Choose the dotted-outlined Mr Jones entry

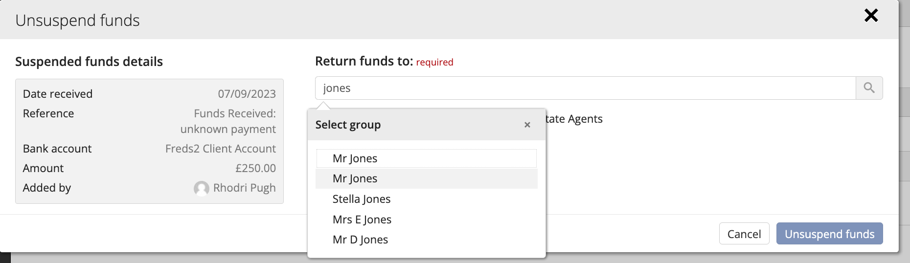point(427,158)
